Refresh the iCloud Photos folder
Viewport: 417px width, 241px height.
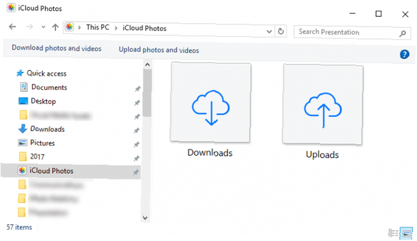coord(281,32)
